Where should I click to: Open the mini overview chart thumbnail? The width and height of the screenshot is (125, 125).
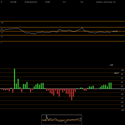tap(62, 120)
